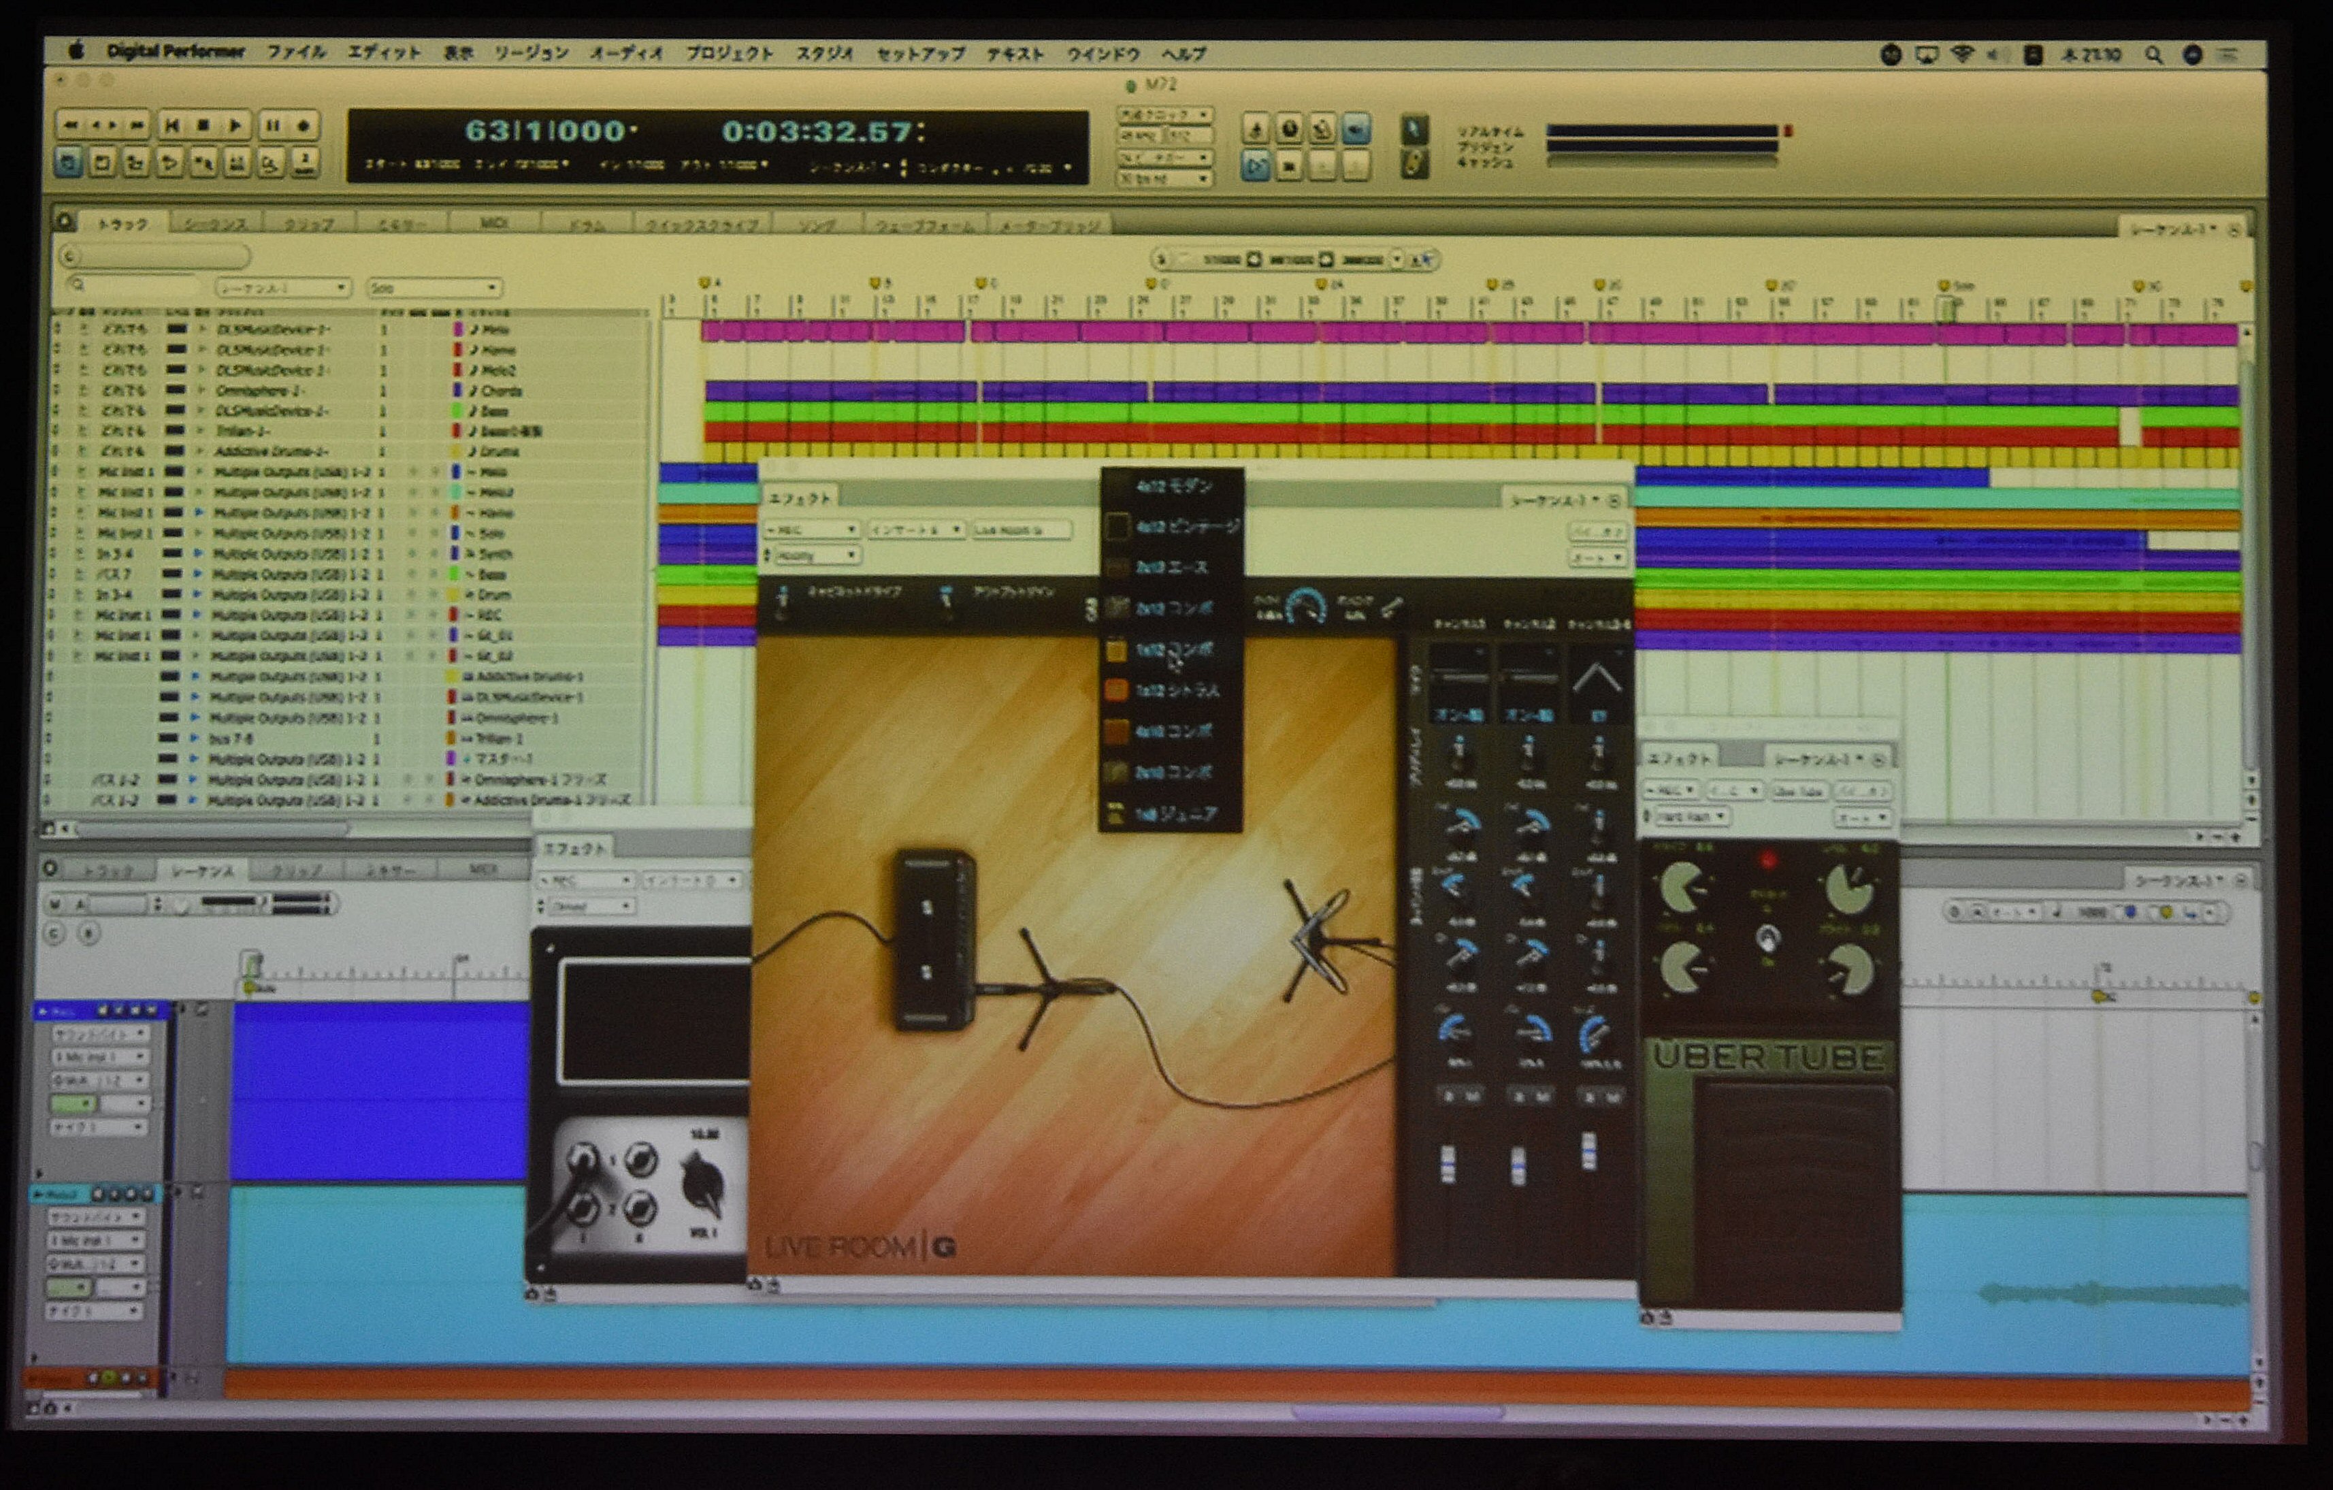Screen dimensions: 2333x1490
Task: Click the Stop transport button
Action: tap(203, 125)
